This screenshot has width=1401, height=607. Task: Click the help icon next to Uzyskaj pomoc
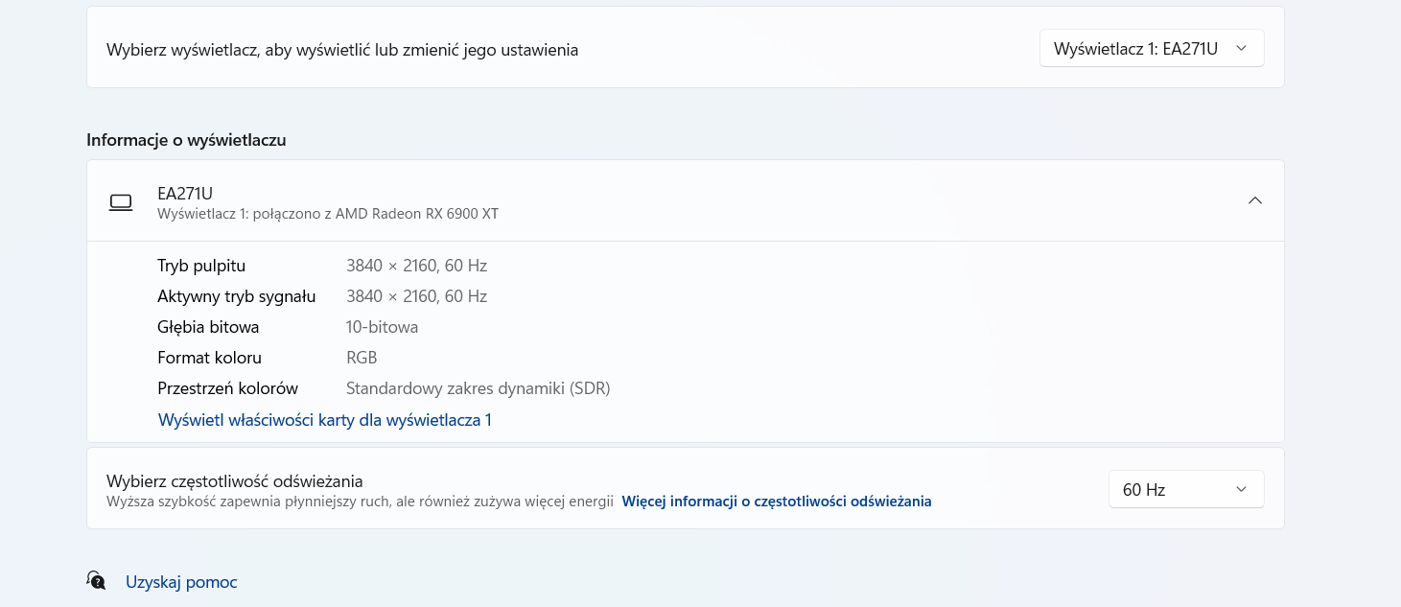pos(96,580)
